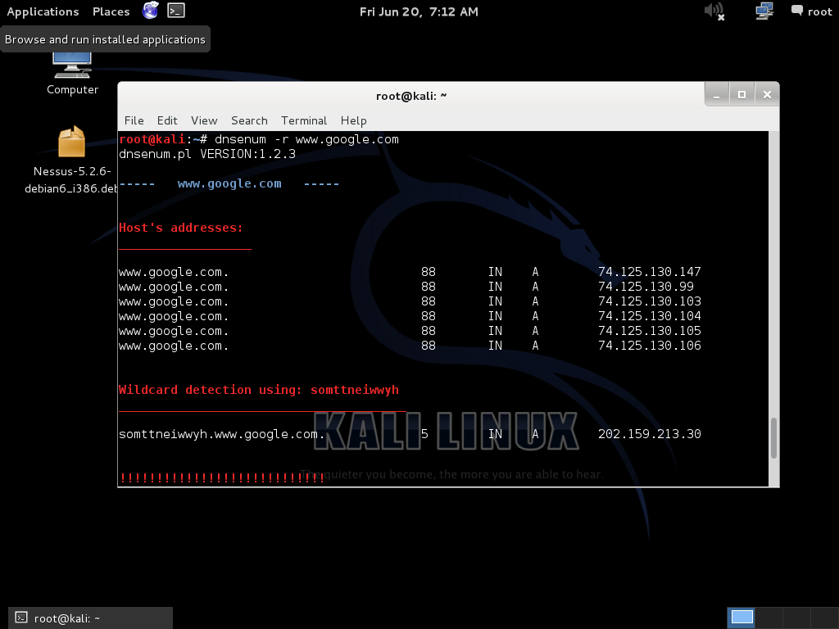This screenshot has width=839, height=629.
Task: Click the IP address 74.125.130.106
Action: pyautogui.click(x=650, y=346)
